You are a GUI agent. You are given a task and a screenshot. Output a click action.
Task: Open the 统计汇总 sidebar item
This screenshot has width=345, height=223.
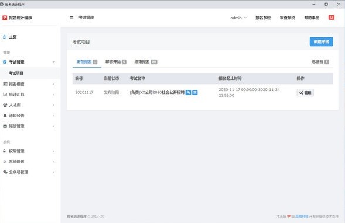coord(30,95)
